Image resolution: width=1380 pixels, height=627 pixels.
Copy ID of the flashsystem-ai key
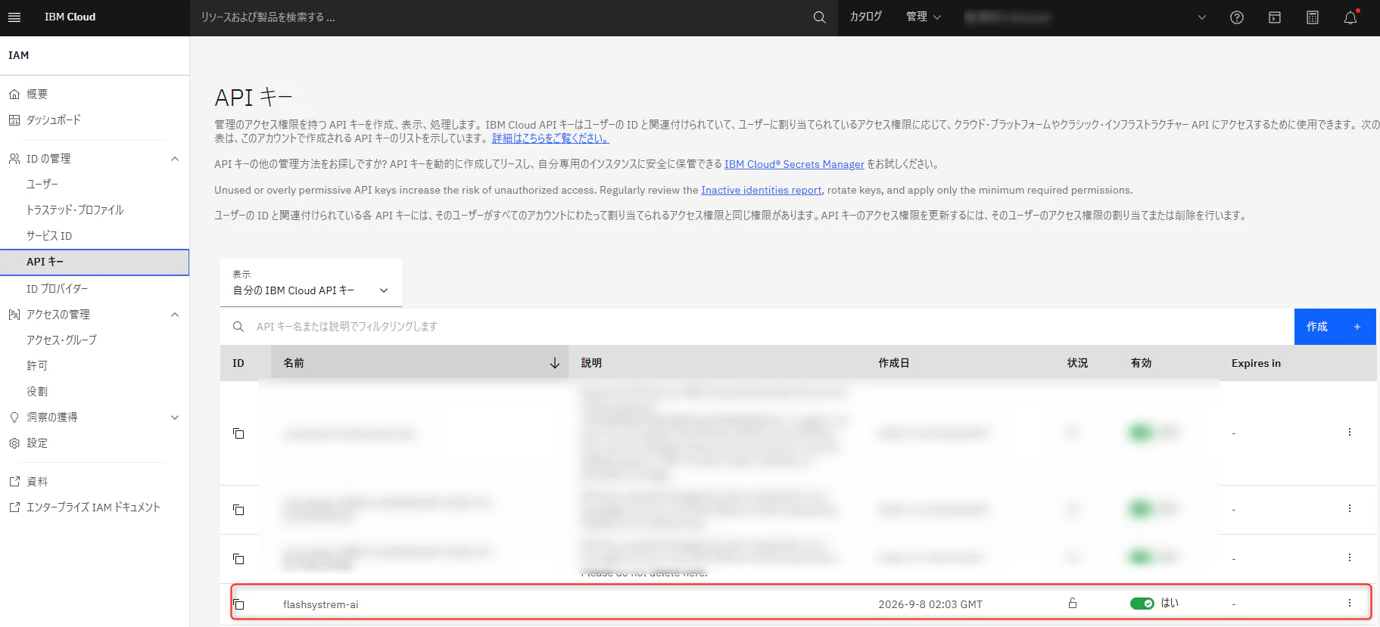[238, 604]
